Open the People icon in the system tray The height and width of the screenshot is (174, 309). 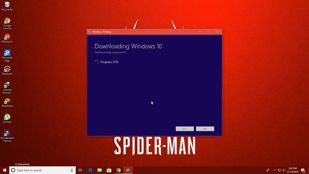[268, 170]
